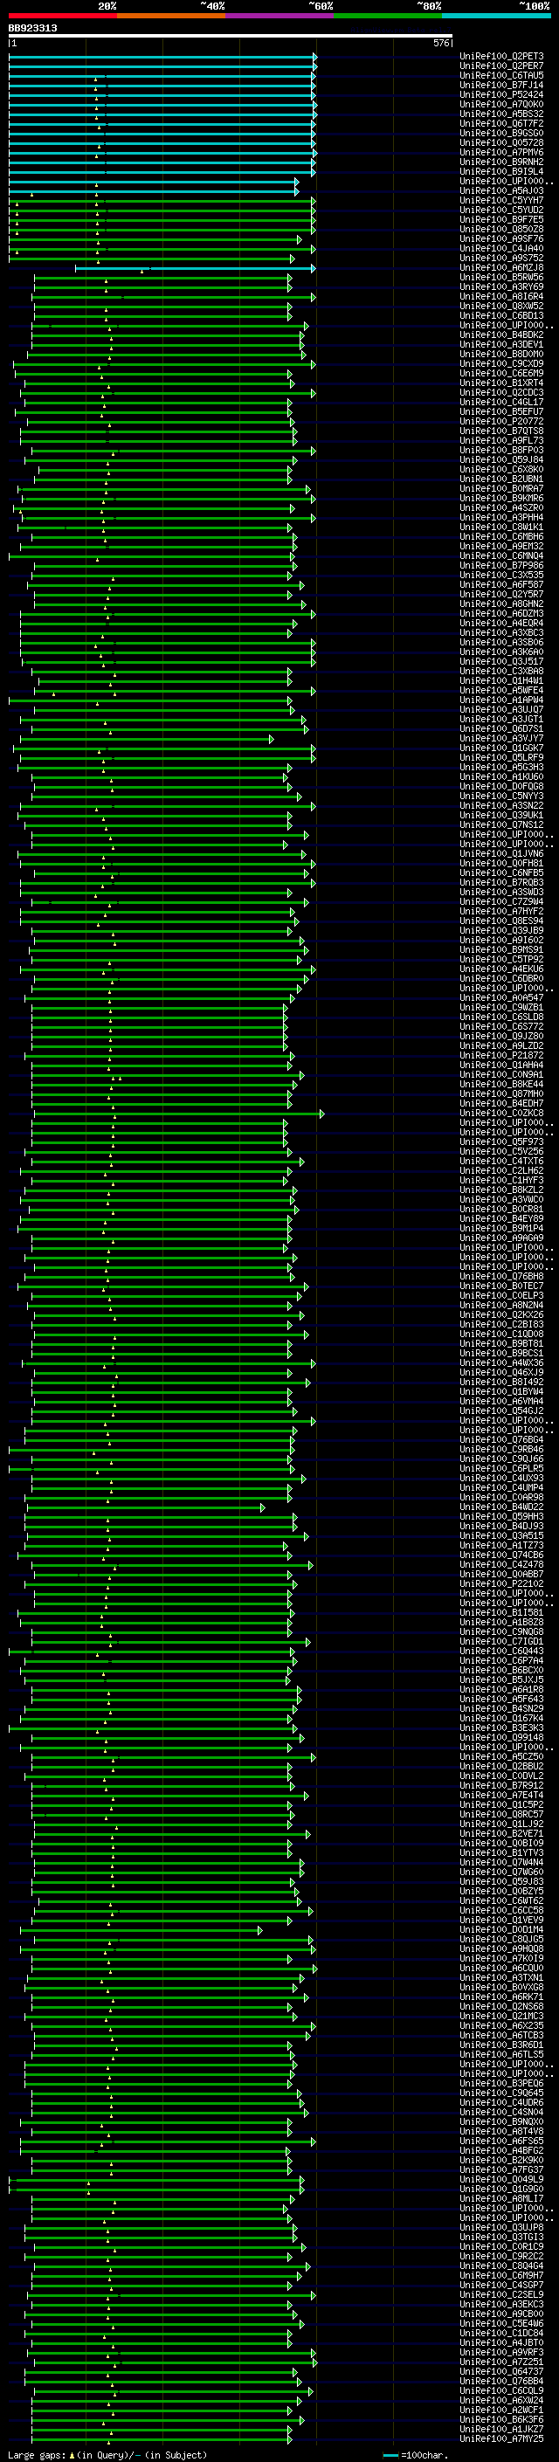Click on UniRef100_C5NYY3 label
Viewport: 559px width, 2462px height.
click(x=501, y=797)
